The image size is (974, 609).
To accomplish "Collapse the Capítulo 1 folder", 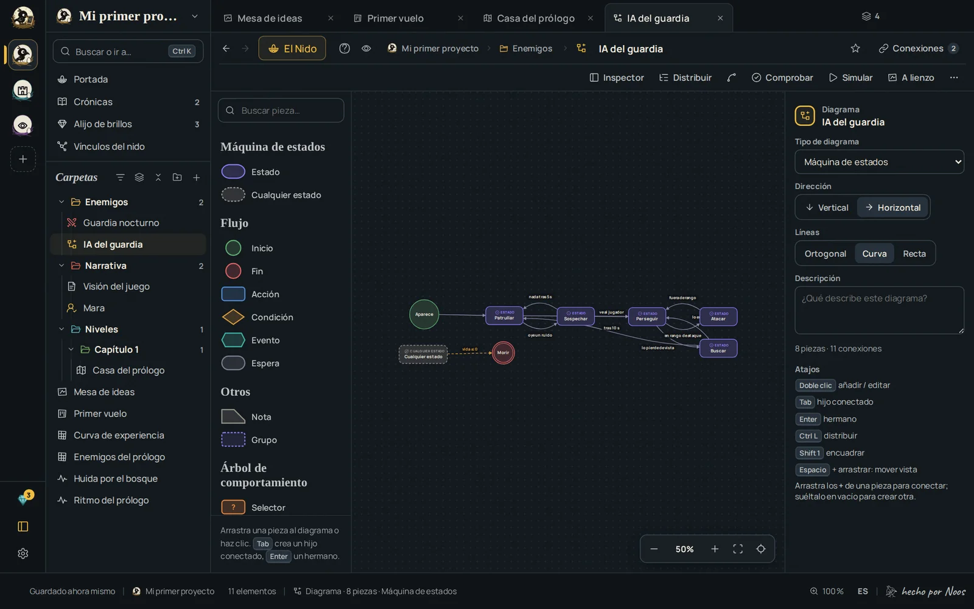I will coord(71,350).
